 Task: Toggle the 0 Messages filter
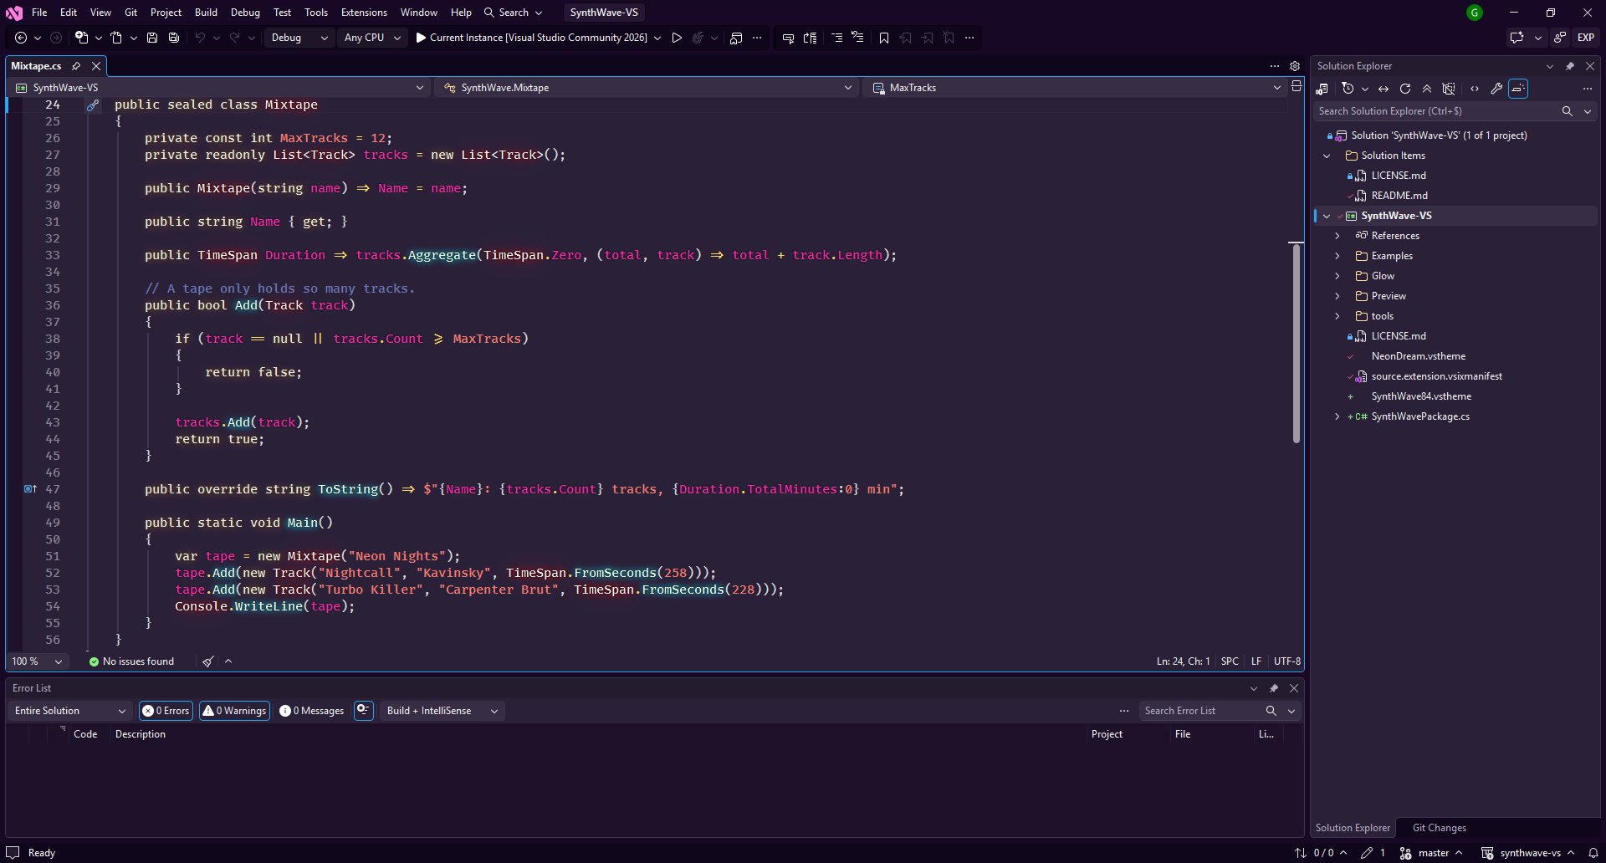tap(311, 711)
